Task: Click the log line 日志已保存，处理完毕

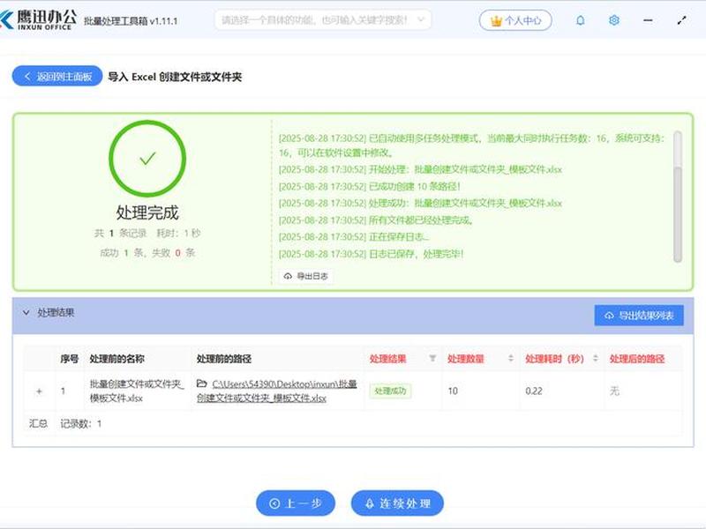Action: coord(371,254)
